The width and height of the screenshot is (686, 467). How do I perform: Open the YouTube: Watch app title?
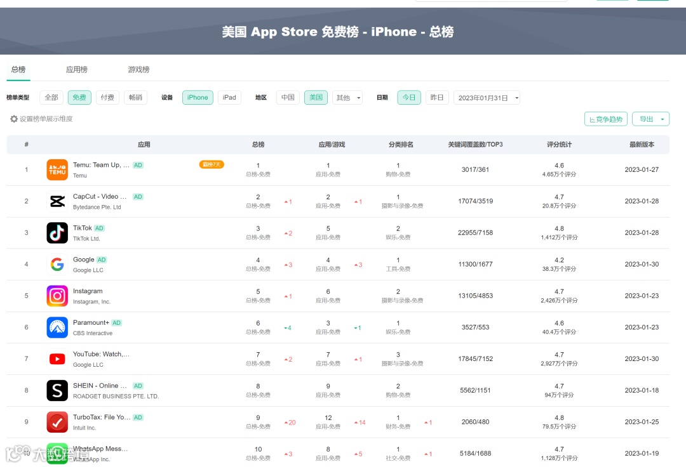(x=101, y=354)
